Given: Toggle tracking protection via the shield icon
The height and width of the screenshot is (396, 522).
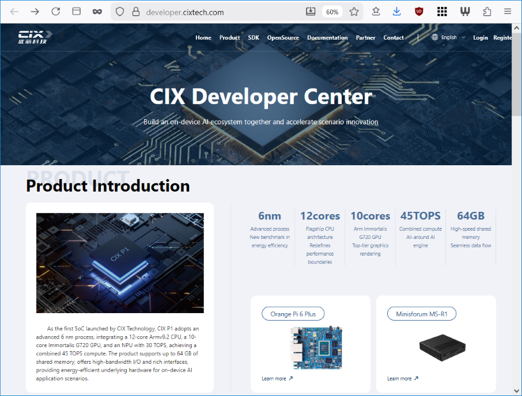Looking at the screenshot, I should point(119,12).
